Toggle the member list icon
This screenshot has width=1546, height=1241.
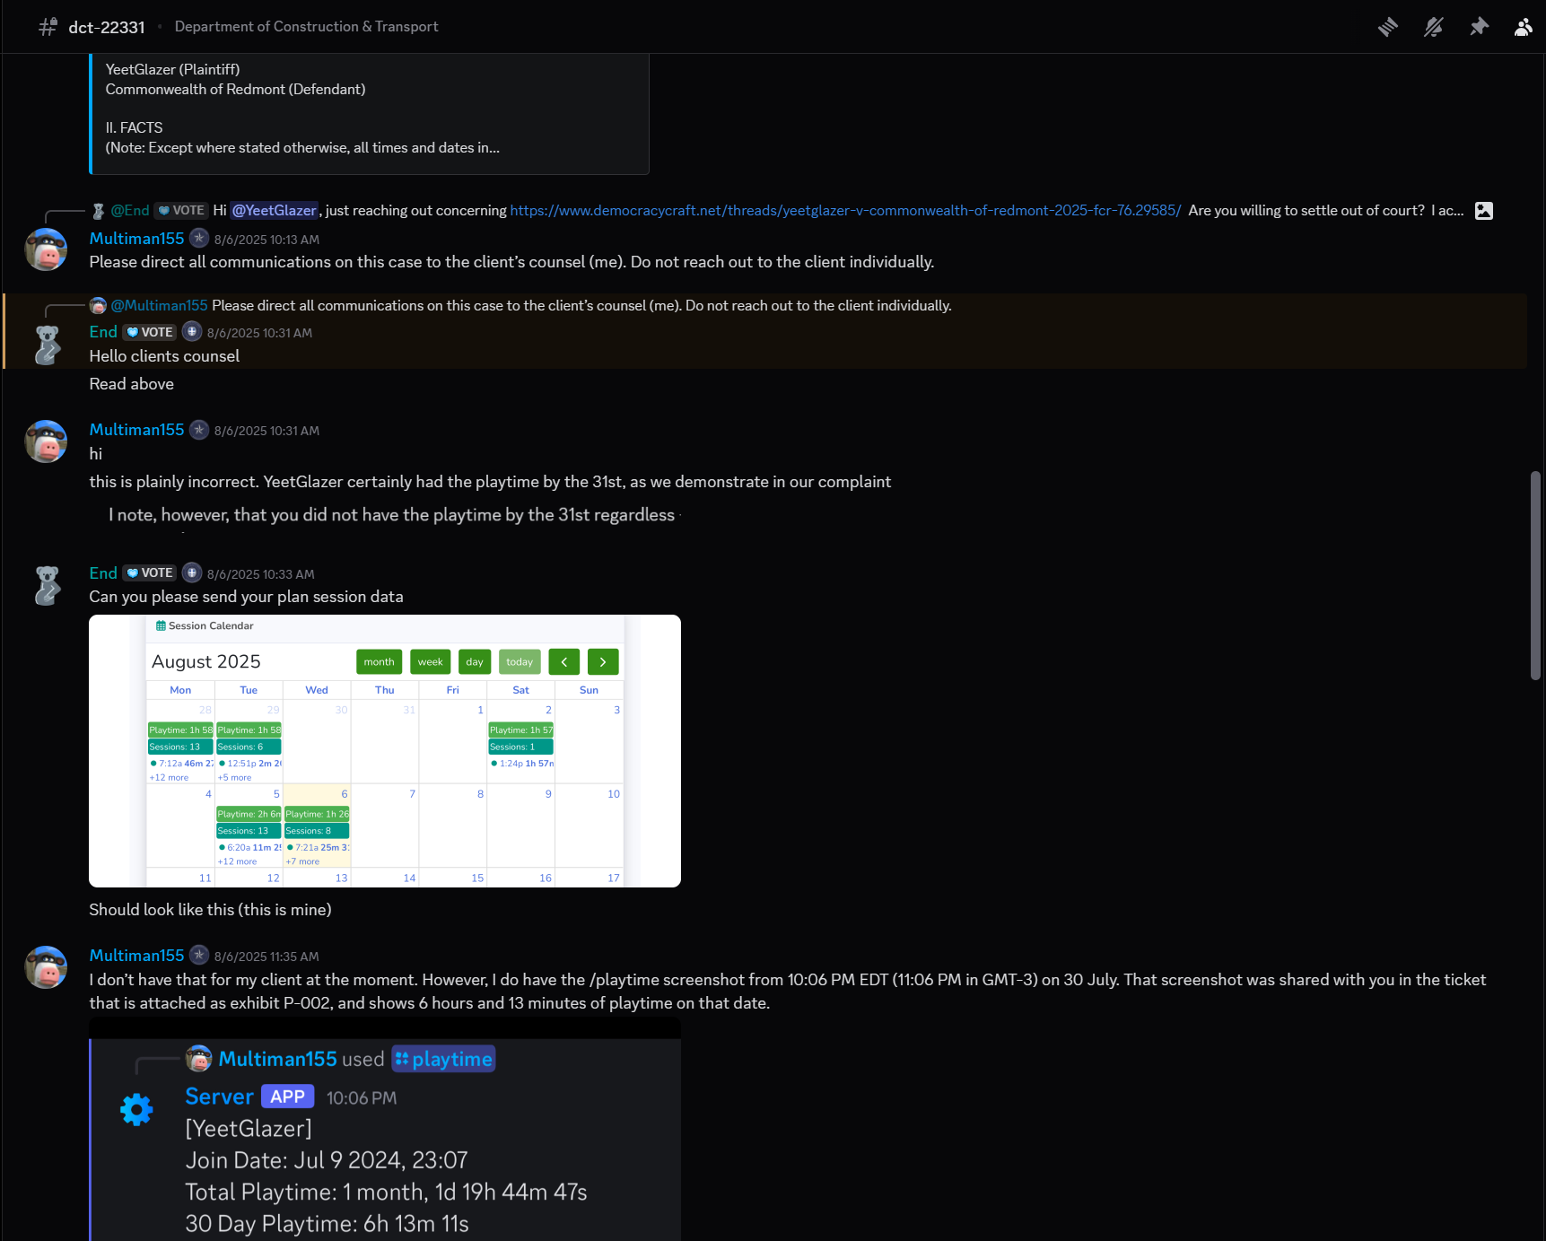tap(1523, 27)
